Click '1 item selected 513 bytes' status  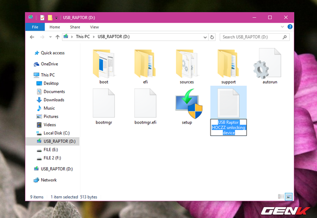74,197
